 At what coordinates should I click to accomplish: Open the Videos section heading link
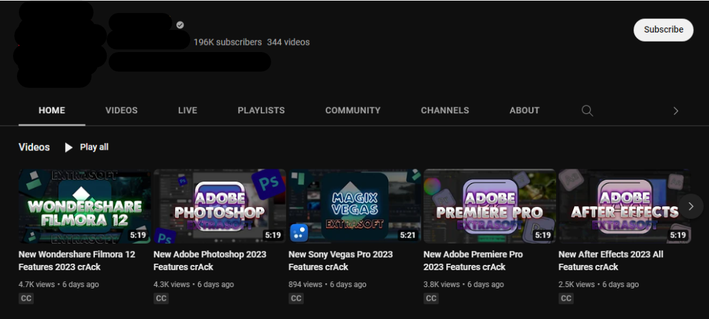(34, 147)
